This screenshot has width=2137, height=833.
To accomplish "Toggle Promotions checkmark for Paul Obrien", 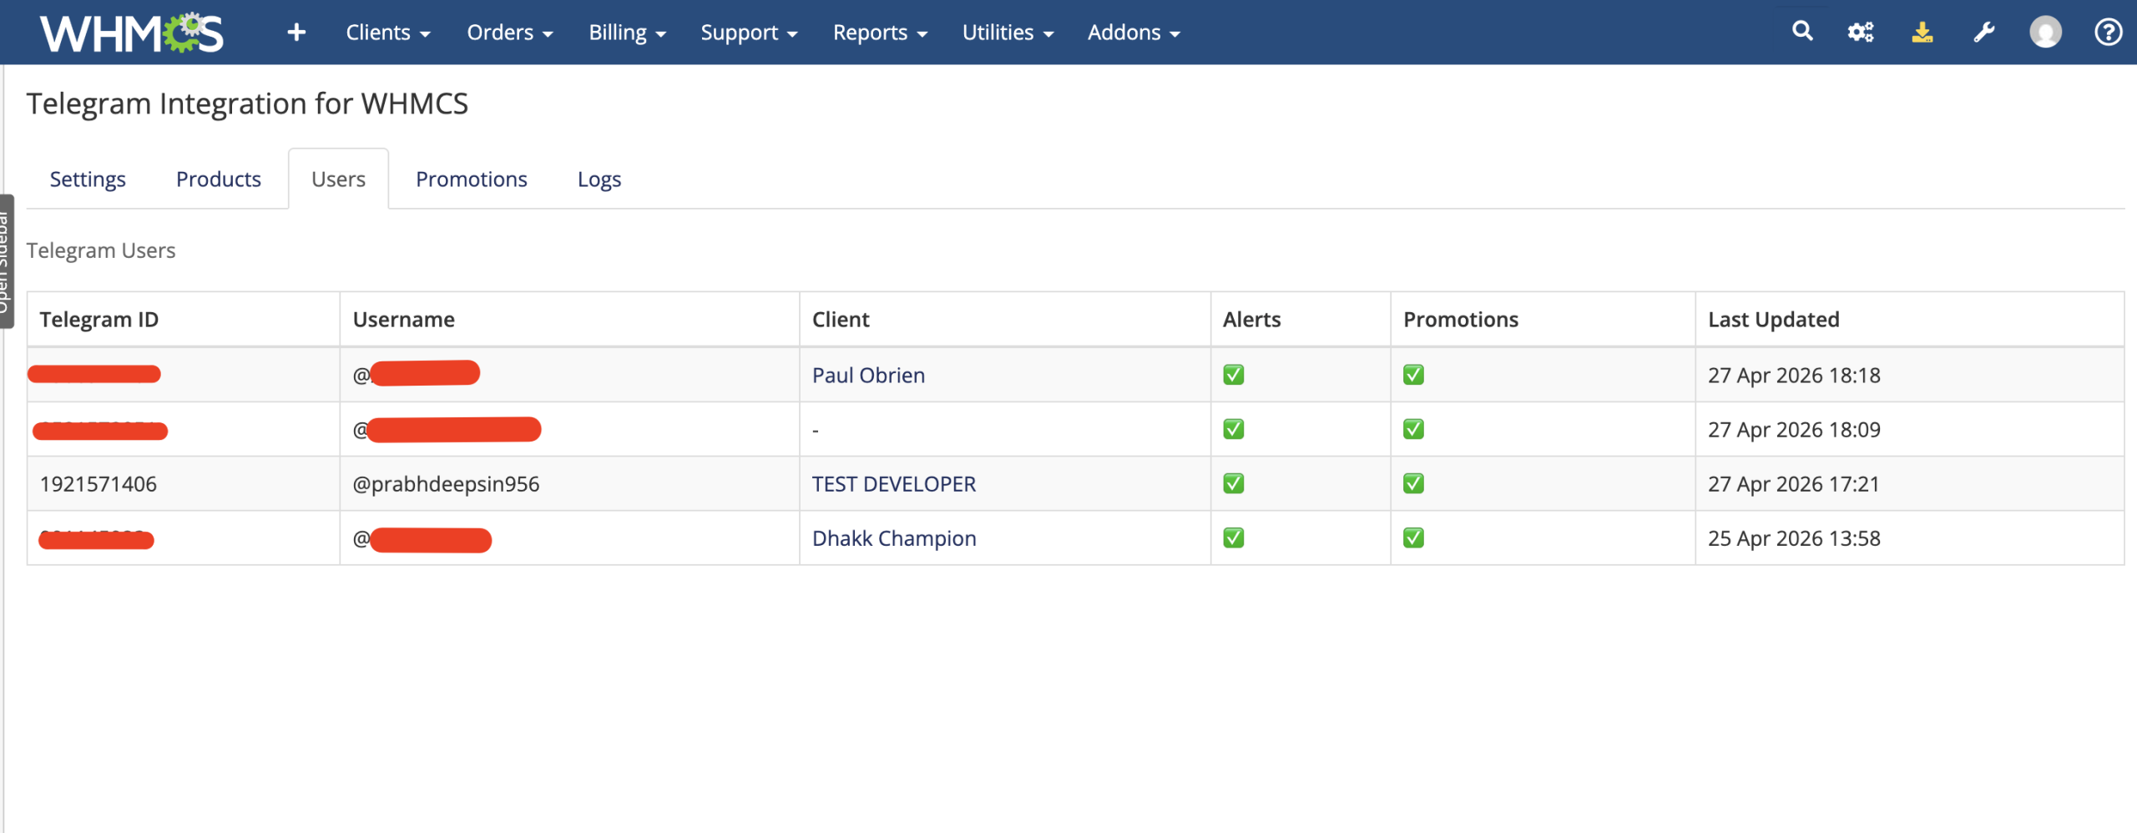I will point(1413,375).
